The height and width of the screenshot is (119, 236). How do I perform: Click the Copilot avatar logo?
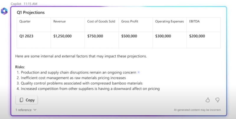point(4,11)
